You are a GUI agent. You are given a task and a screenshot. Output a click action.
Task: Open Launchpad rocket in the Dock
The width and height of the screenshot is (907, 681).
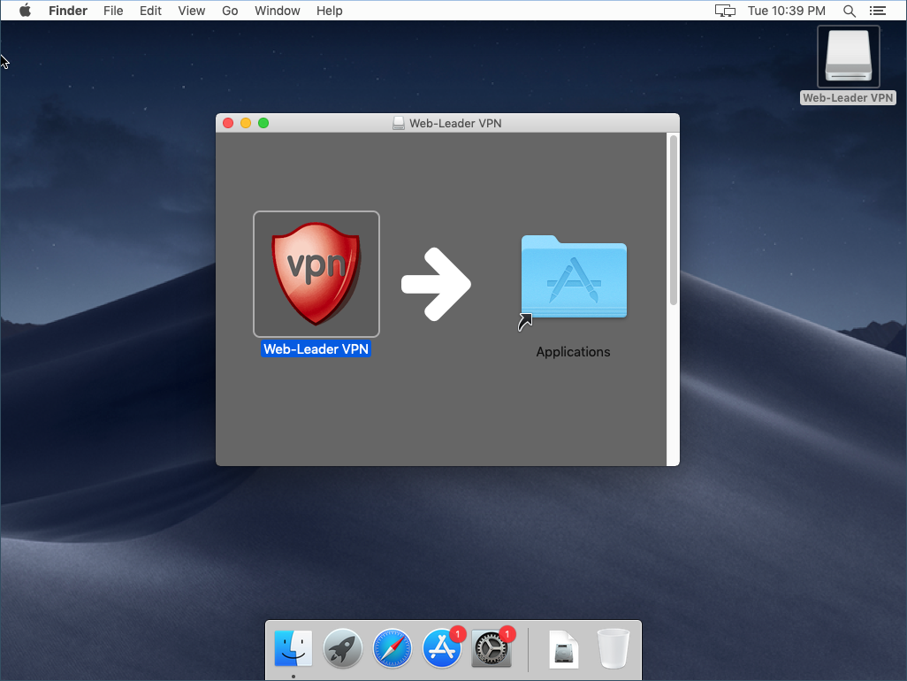[x=342, y=648]
